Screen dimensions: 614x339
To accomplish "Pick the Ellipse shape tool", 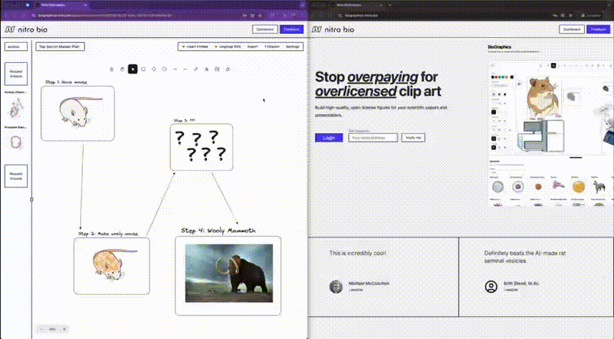I will [x=165, y=69].
